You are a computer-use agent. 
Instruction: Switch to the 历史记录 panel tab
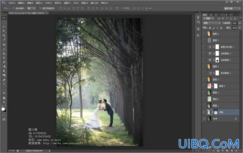click(x=224, y=15)
